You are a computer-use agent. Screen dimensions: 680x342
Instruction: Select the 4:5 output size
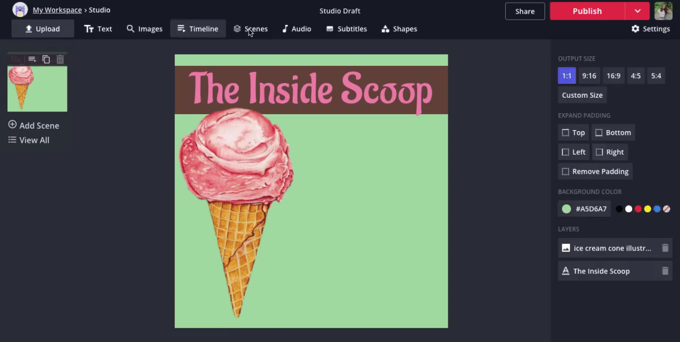(636, 75)
